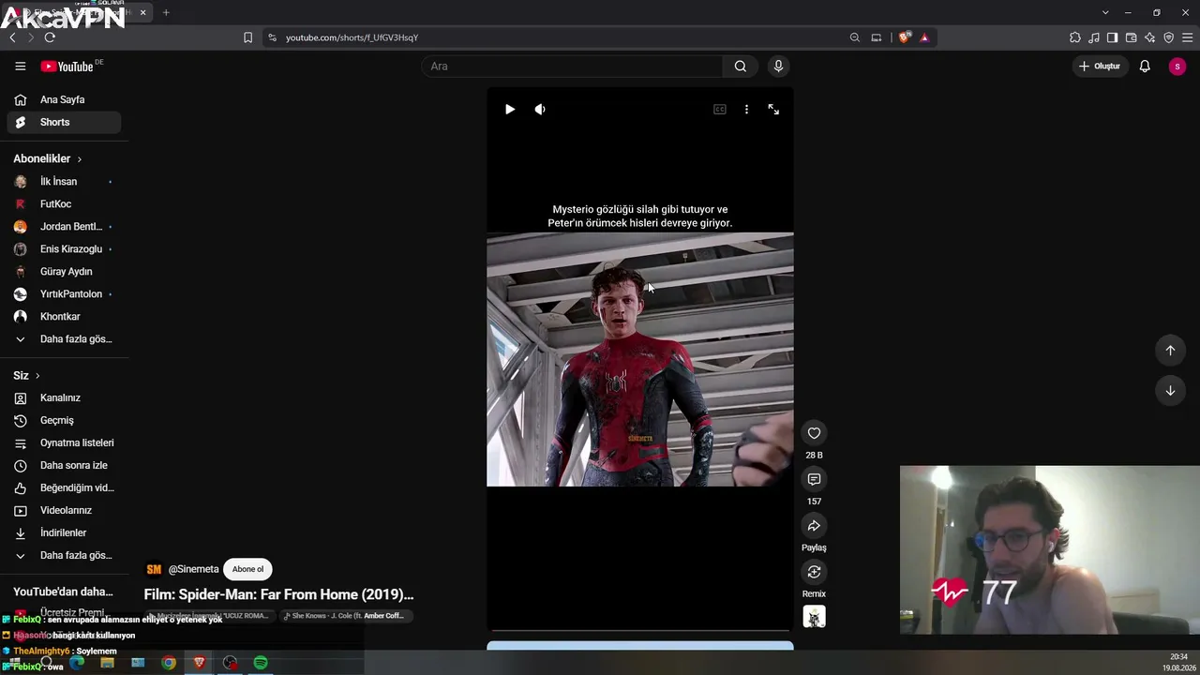The height and width of the screenshot is (675, 1200).
Task: Select Shorts in the sidebar
Action: tap(64, 122)
